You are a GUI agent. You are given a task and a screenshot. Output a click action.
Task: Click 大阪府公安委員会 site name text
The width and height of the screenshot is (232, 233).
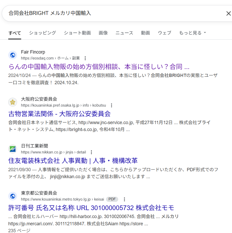[39, 99]
